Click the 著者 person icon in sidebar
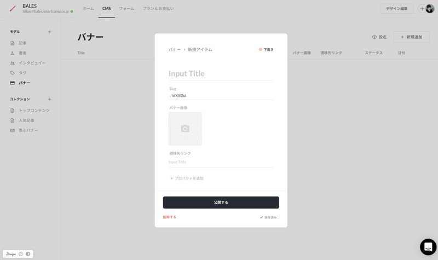Viewport: 438px width, 260px height. [12, 53]
